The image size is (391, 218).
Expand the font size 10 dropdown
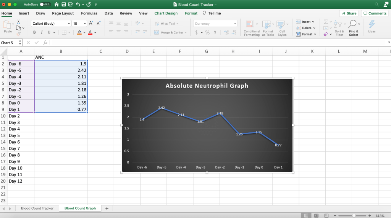[x=84, y=24]
